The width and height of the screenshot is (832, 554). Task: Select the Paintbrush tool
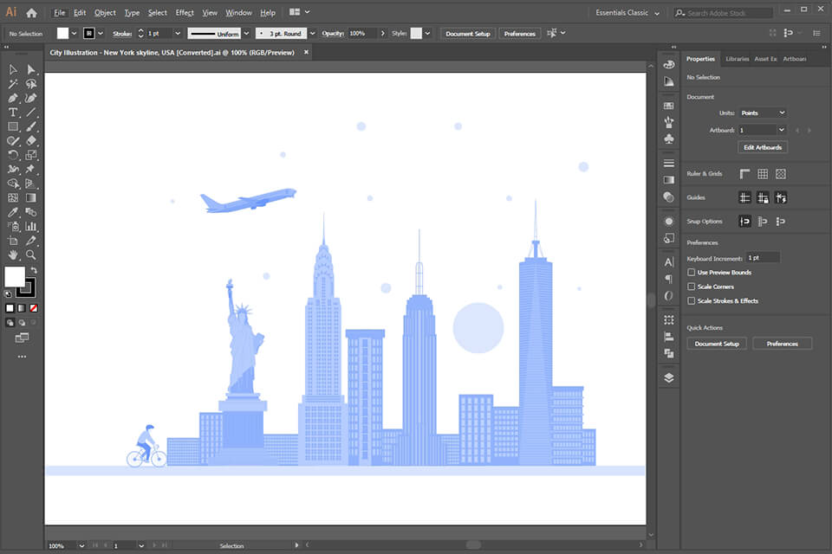pyautogui.click(x=29, y=126)
